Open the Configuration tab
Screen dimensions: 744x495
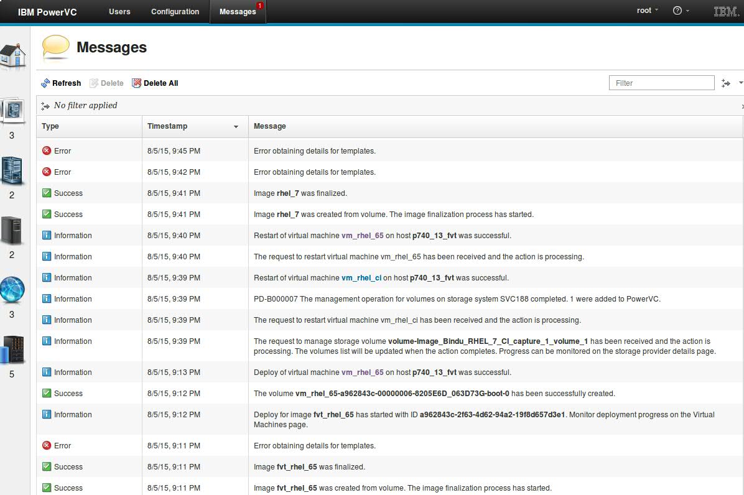coord(175,11)
